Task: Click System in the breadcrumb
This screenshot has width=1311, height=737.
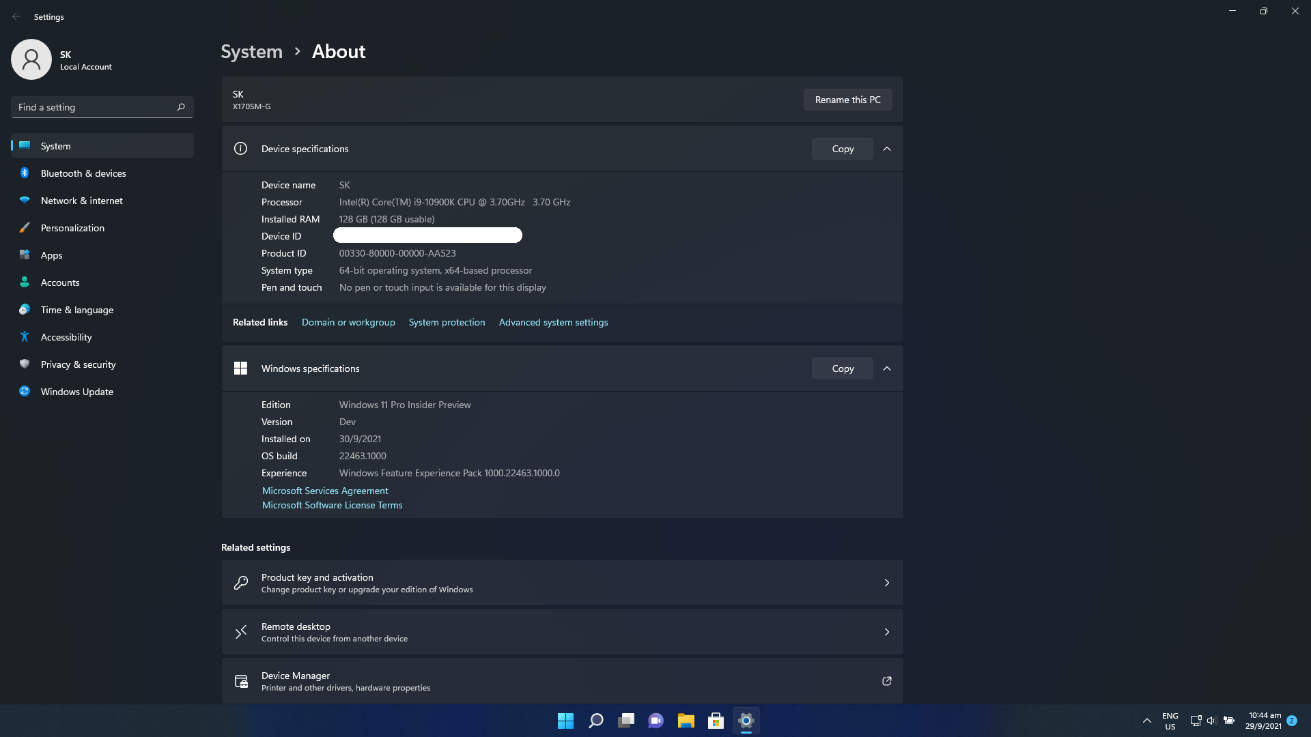Action: (x=251, y=52)
